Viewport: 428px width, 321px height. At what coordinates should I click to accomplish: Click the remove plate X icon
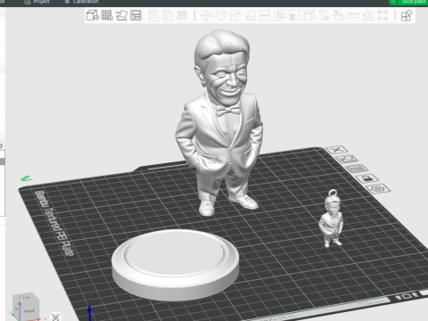336,150
